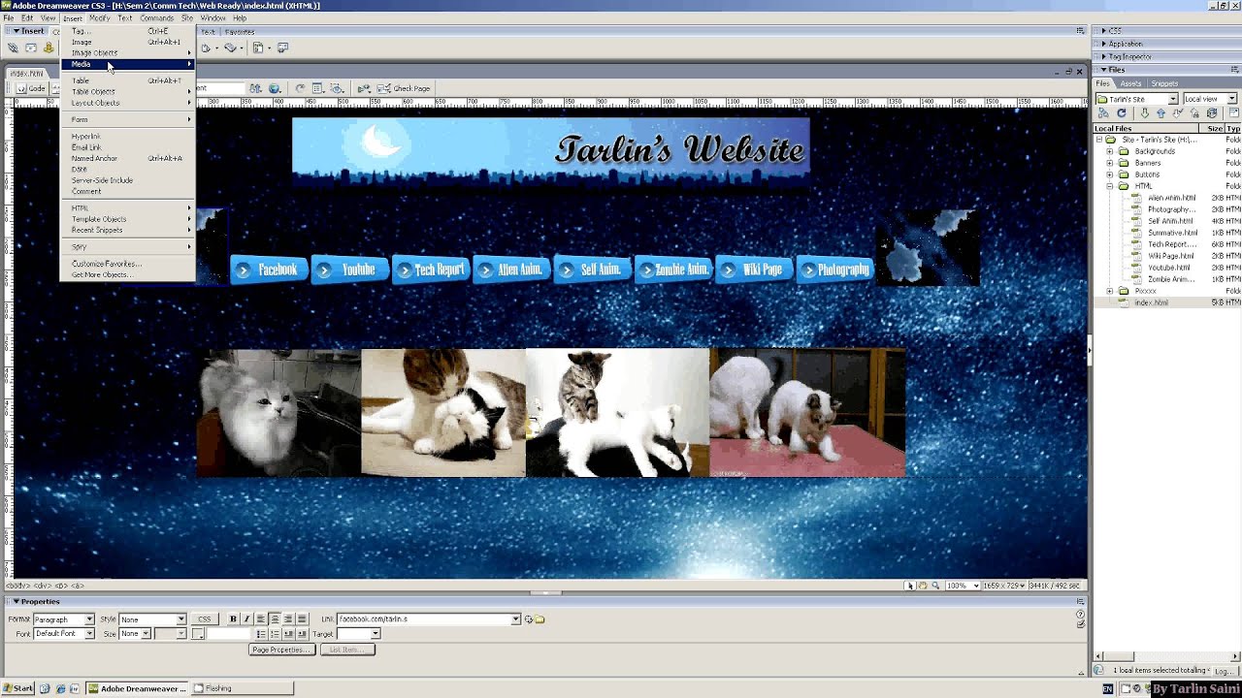The height and width of the screenshot is (698, 1242).
Task: Select Hyperlink in the Insert menu
Action: [127, 137]
